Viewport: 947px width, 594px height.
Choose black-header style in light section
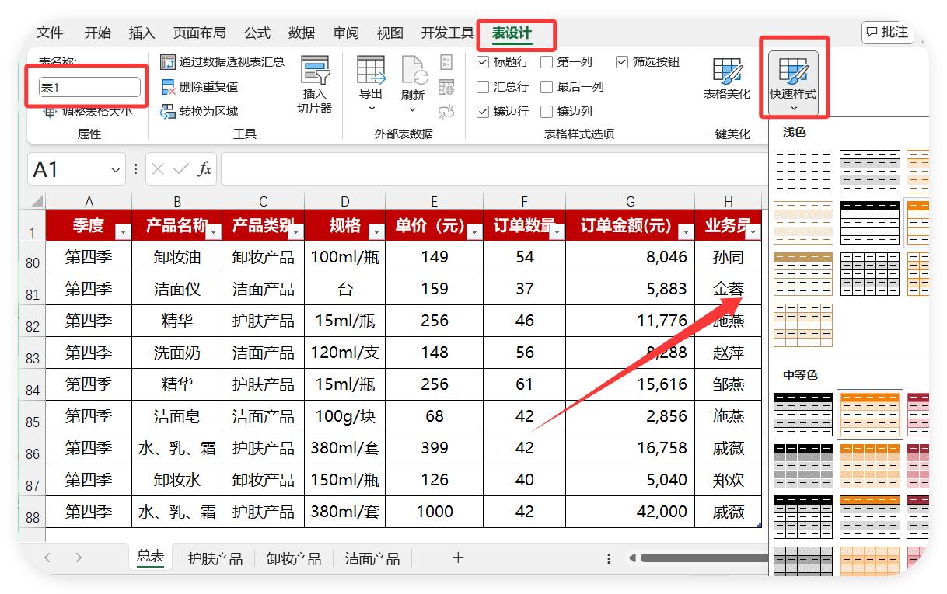pos(869,222)
